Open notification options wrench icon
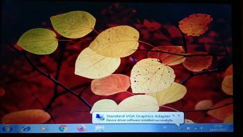243x137 pixels. point(174,116)
